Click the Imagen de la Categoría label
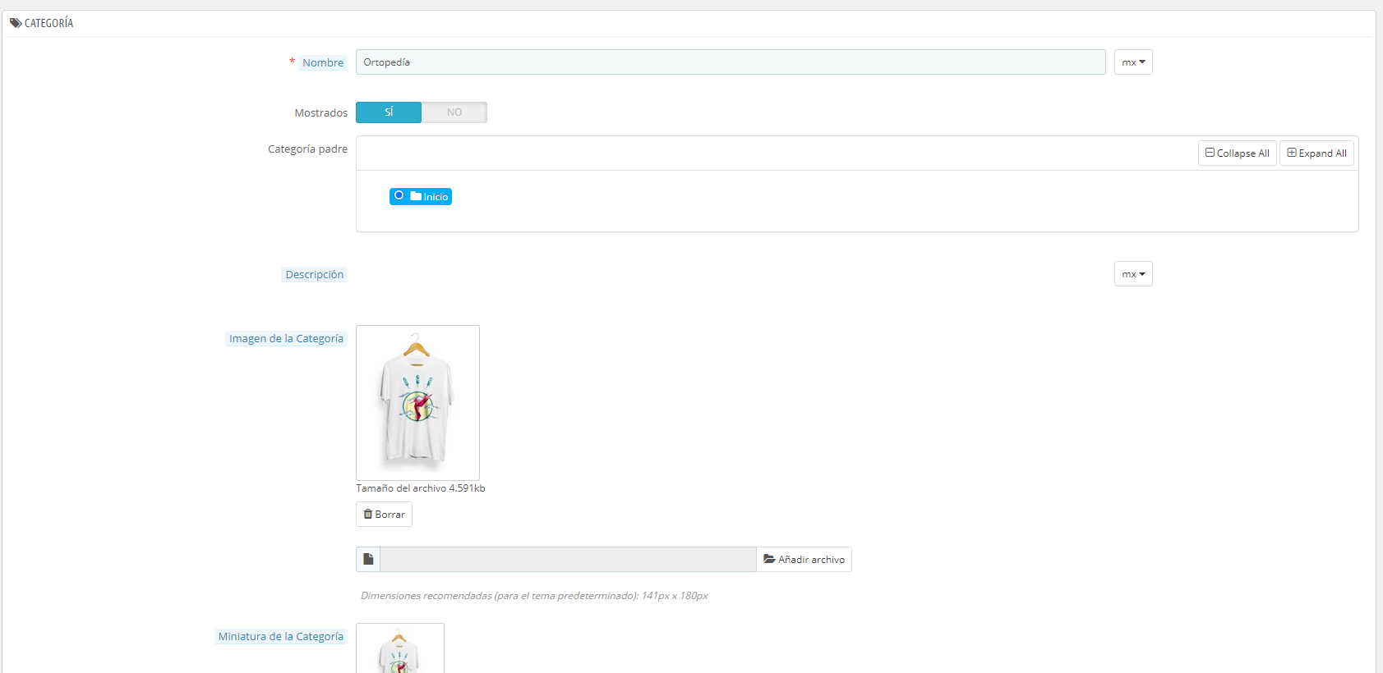The height and width of the screenshot is (673, 1383). (286, 338)
